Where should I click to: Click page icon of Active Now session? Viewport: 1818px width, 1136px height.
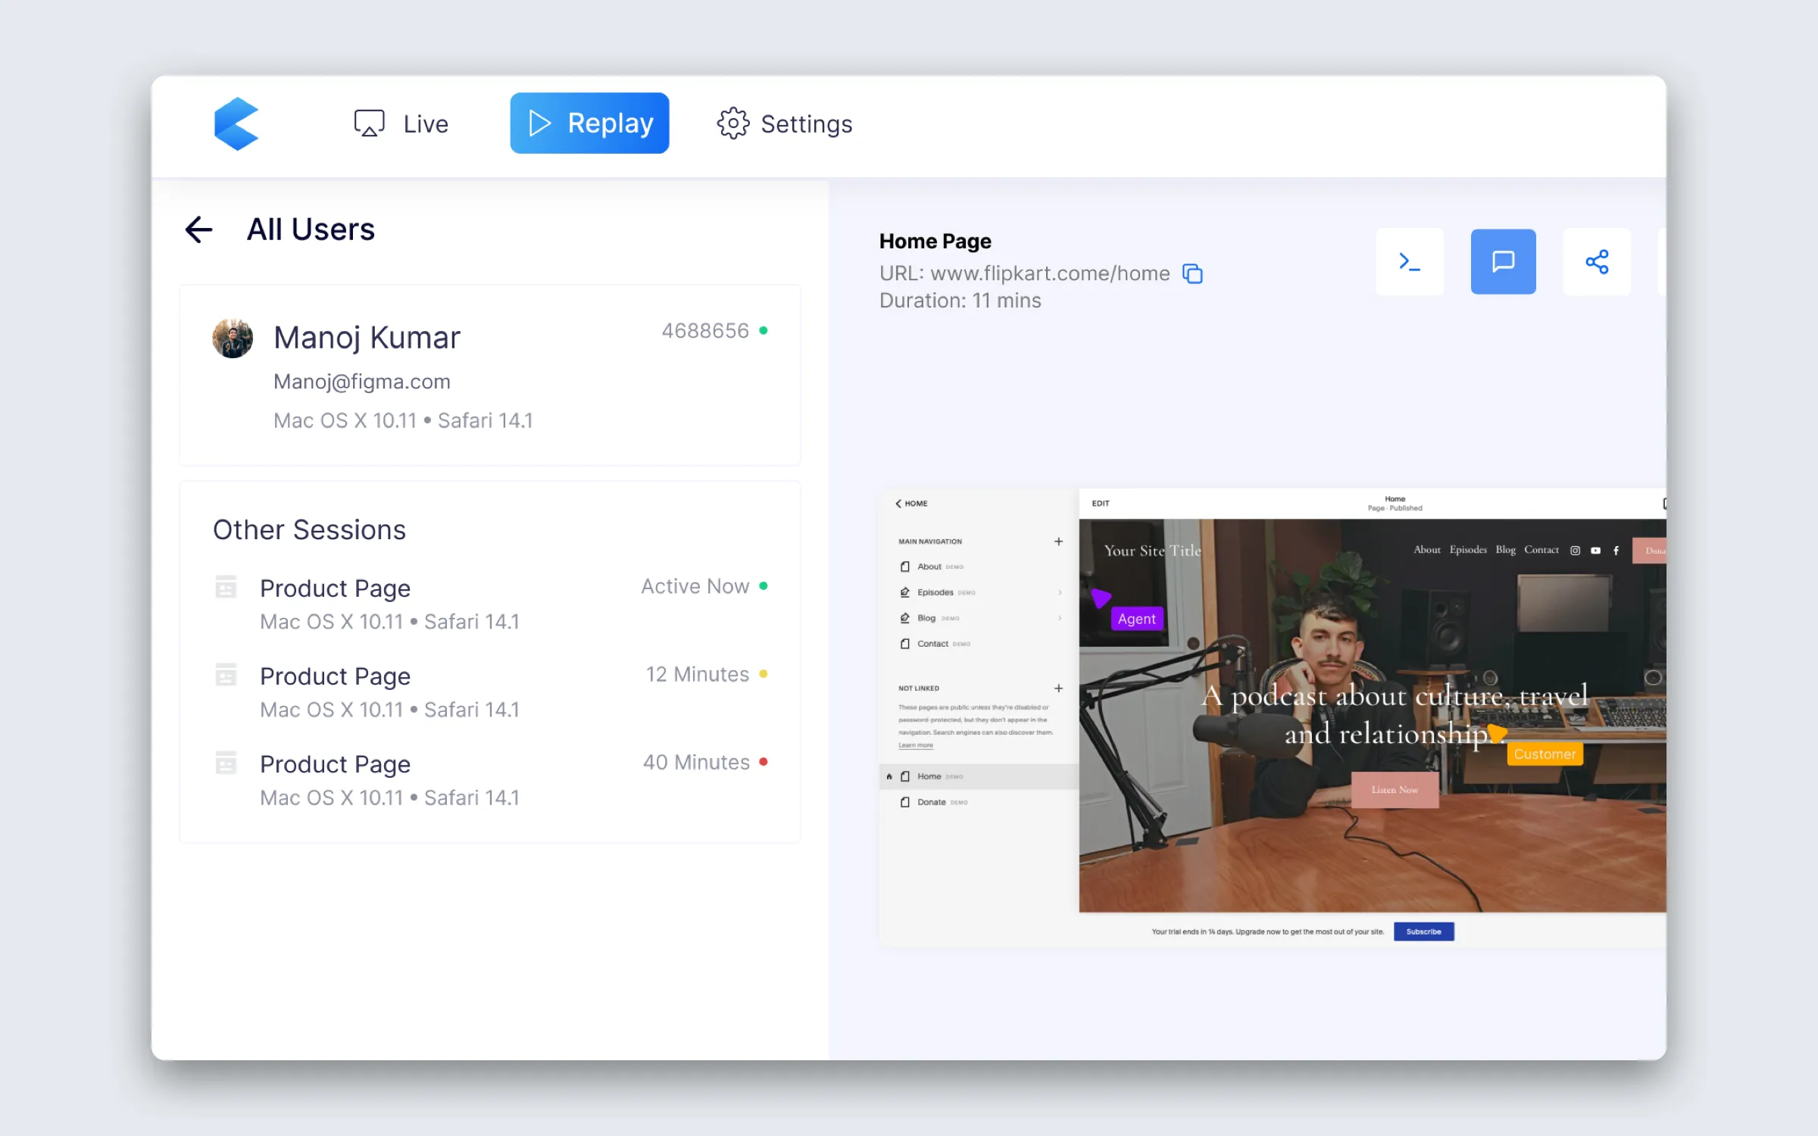coord(226,587)
